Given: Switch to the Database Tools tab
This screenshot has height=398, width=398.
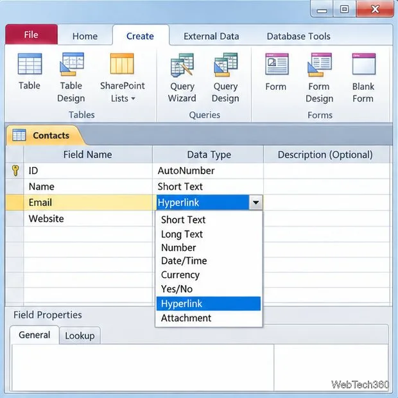Looking at the screenshot, I should (298, 36).
